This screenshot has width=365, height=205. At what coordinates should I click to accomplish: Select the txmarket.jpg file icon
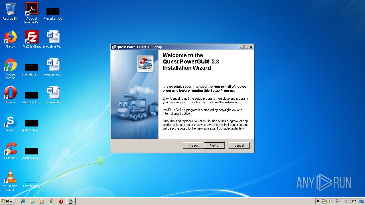click(53, 13)
